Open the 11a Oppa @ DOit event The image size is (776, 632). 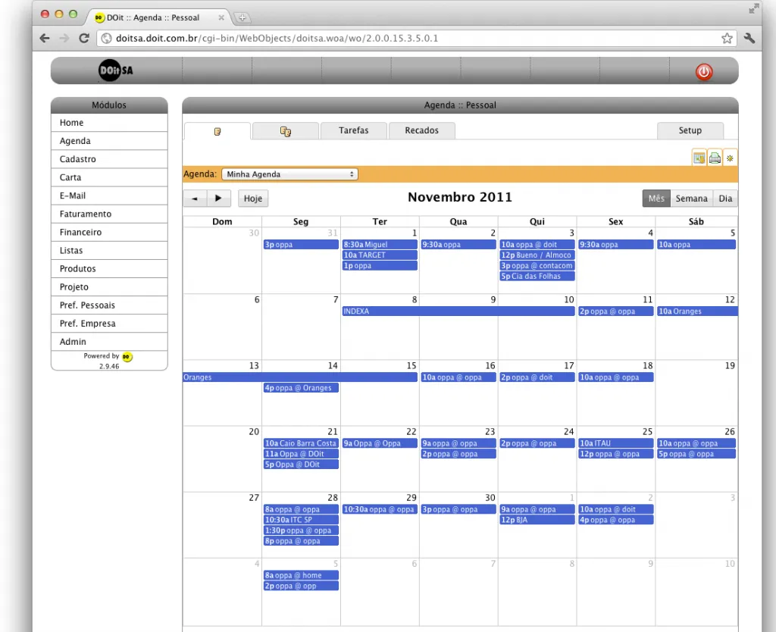[301, 454]
